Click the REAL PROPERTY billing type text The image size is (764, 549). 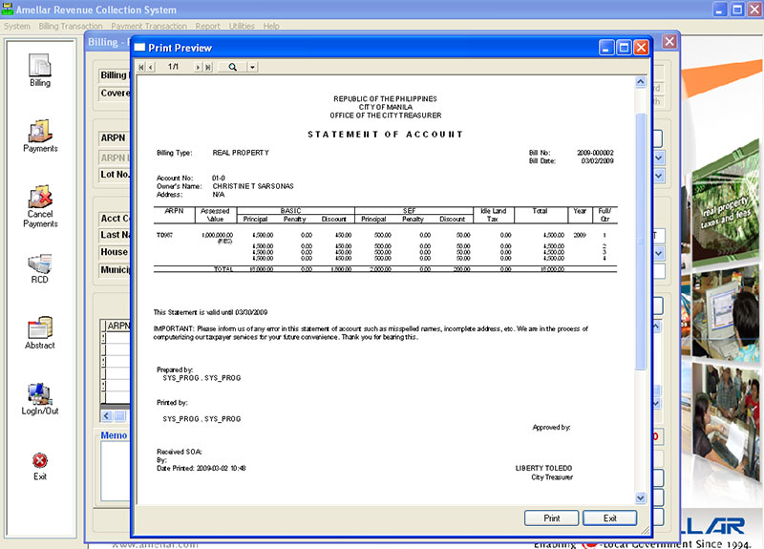[x=241, y=153]
